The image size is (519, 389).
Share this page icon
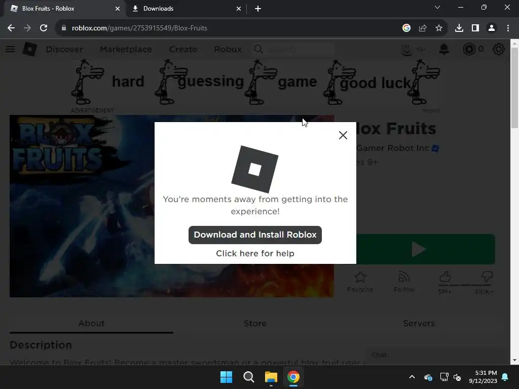(423, 28)
